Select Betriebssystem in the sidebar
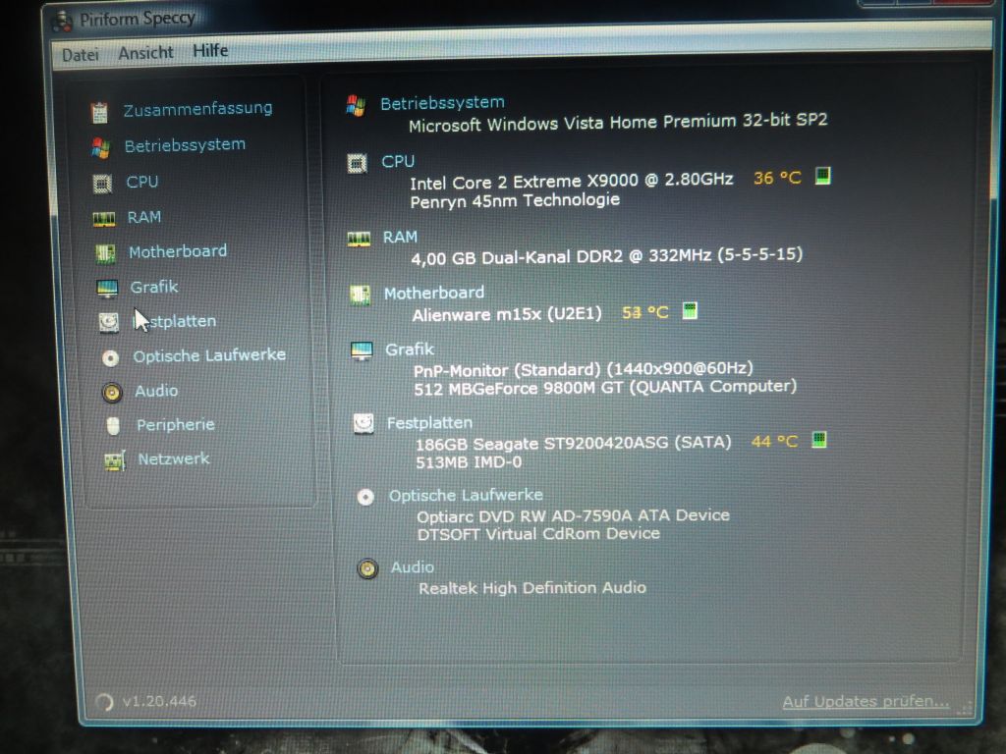 (x=185, y=145)
